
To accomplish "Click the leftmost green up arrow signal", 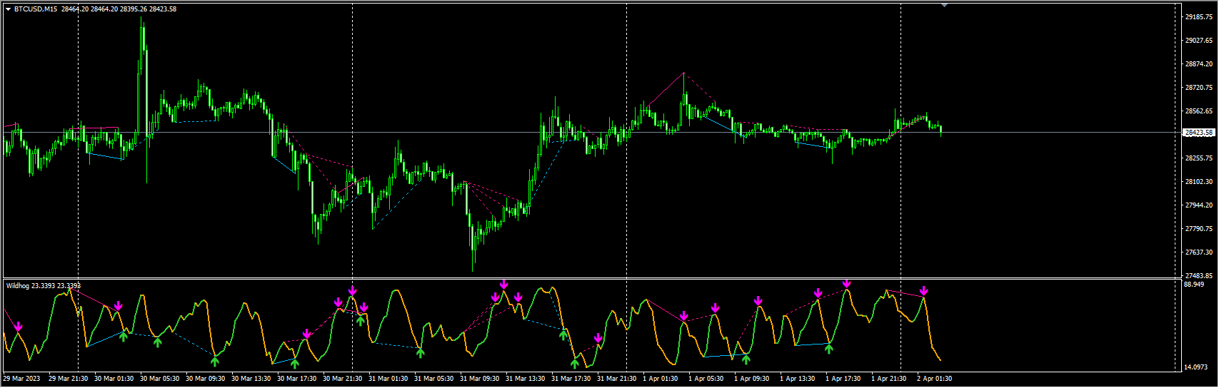I will (x=124, y=336).
